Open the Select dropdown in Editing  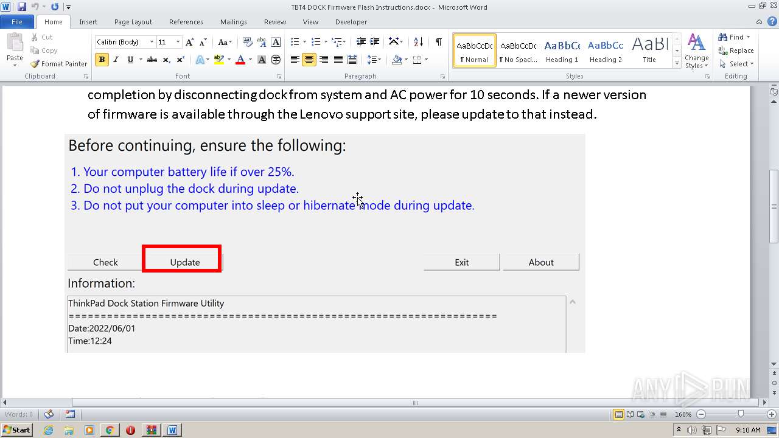736,64
